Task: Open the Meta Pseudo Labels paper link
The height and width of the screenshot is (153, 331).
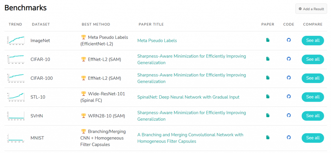Action: [157, 41]
